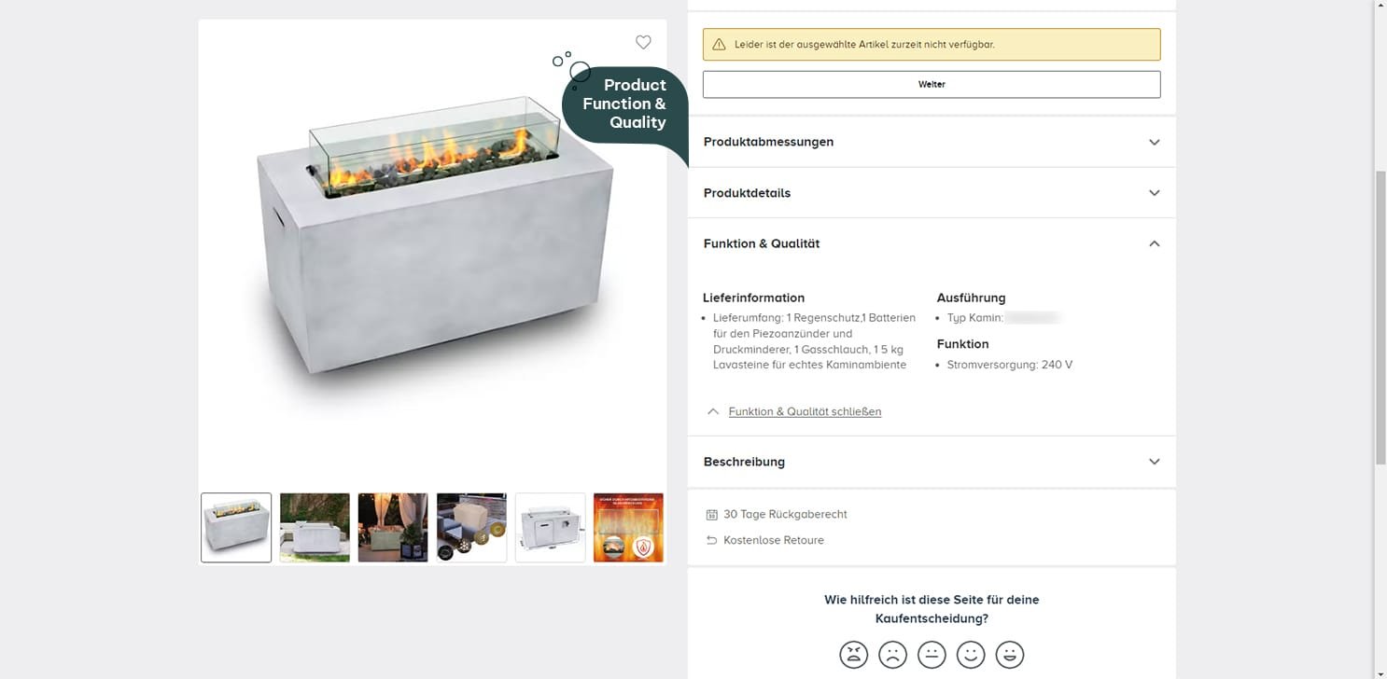1387x679 pixels.
Task: Collapse the Funktion & Qualität section
Action: [932, 243]
